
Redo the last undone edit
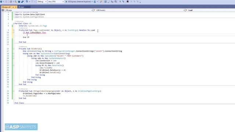32,1
